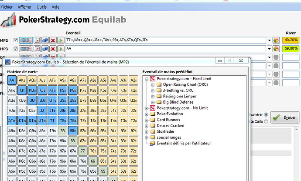Screen dimensions: 301x181
Task: Expand the Stoxtrader folder node
Action: [x=147, y=132]
